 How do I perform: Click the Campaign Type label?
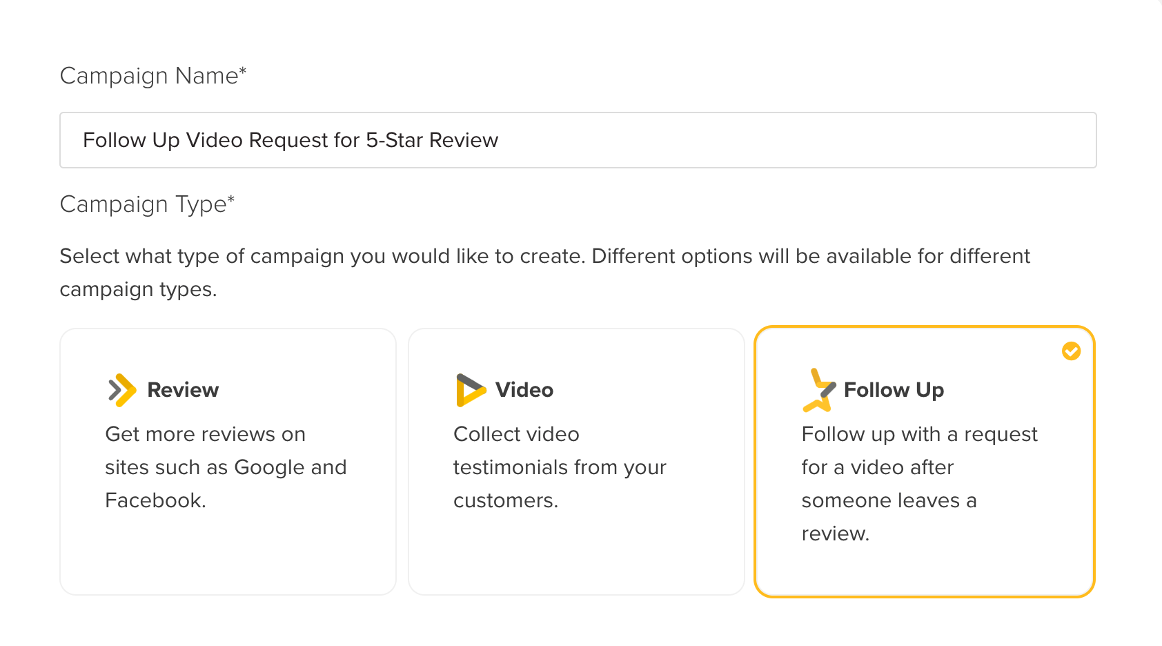148,204
